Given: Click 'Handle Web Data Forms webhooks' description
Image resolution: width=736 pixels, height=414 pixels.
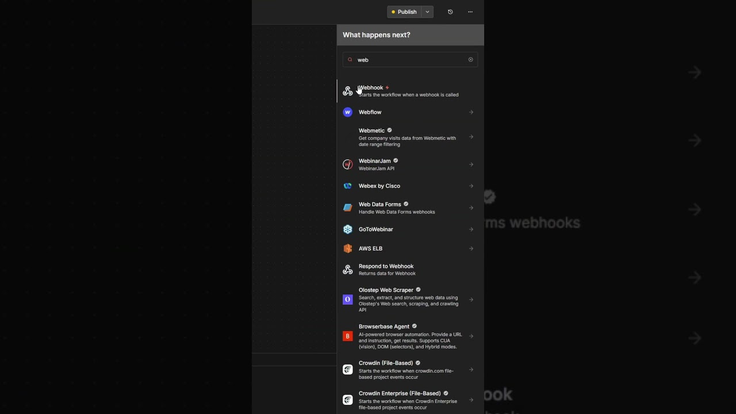Looking at the screenshot, I should click(397, 212).
